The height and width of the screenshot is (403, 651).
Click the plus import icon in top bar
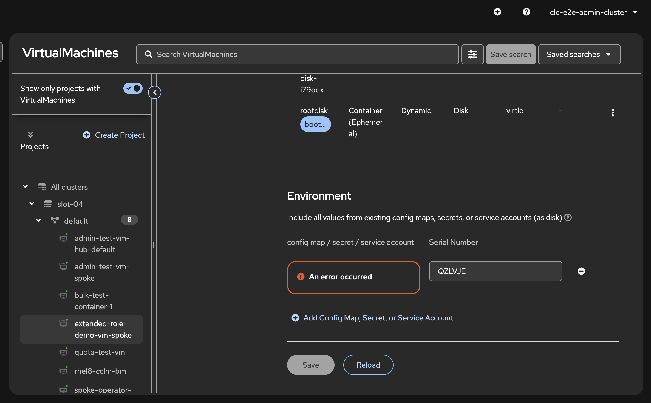[497, 12]
